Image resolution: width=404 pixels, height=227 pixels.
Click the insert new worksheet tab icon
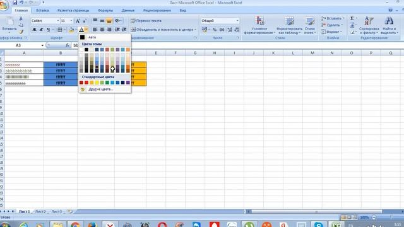(x=70, y=212)
